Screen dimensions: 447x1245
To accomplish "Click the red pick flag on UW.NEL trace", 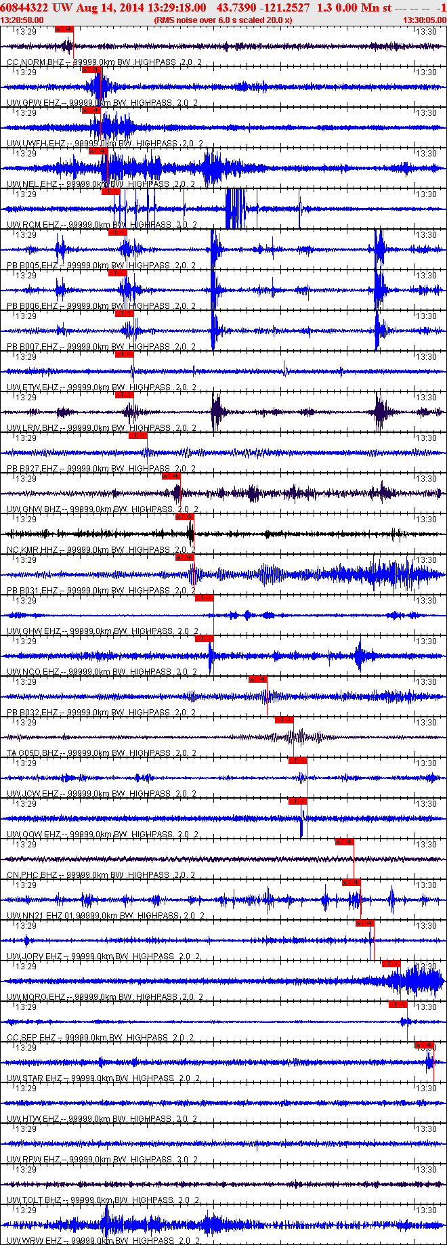I will pos(98,151).
